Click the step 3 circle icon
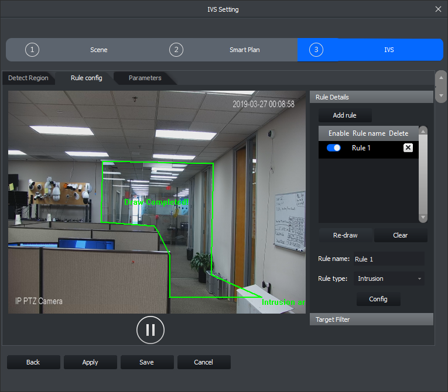This screenshot has height=392, width=448. point(316,50)
